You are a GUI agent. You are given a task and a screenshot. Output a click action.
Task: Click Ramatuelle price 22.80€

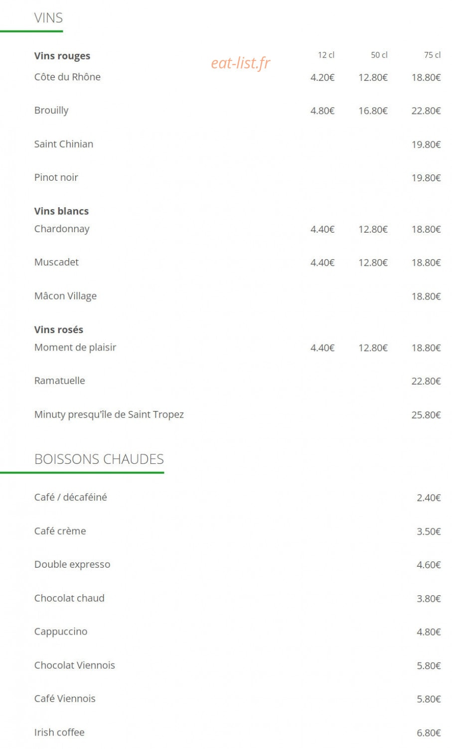[x=426, y=381]
